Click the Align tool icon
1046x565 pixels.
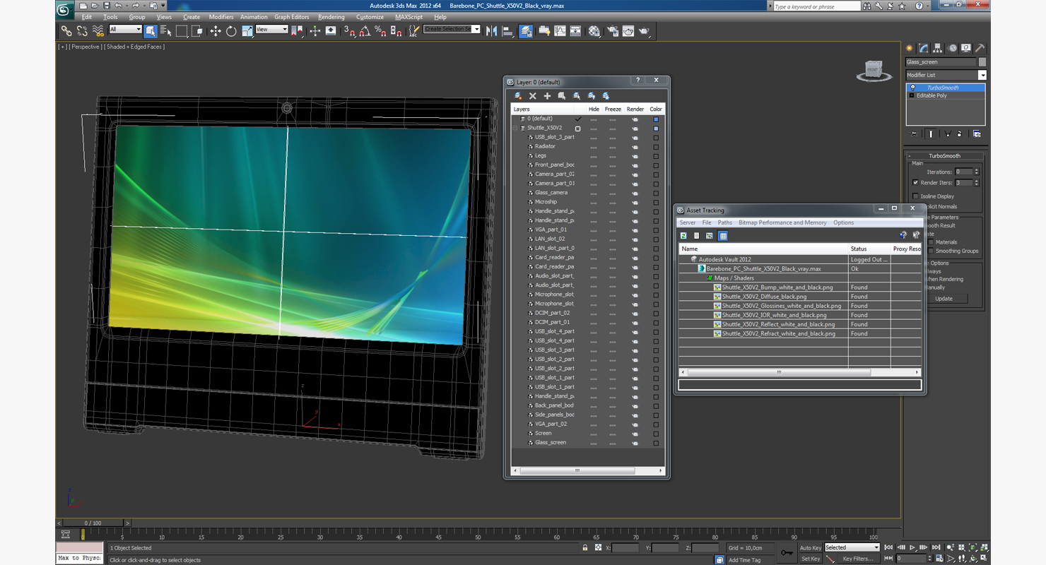click(507, 31)
